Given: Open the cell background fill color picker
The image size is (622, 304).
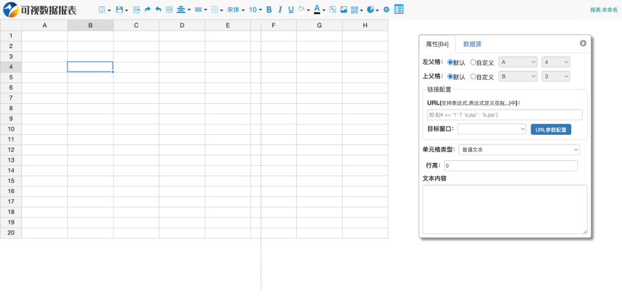Looking at the screenshot, I should click(304, 10).
